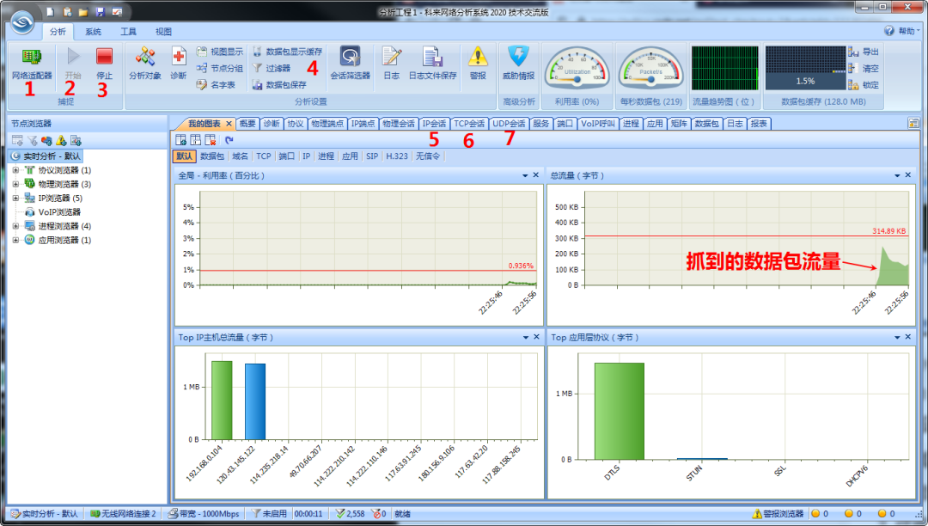This screenshot has width=928, height=526.
Task: Select the 域名 chart sub-tab
Action: click(241, 156)
